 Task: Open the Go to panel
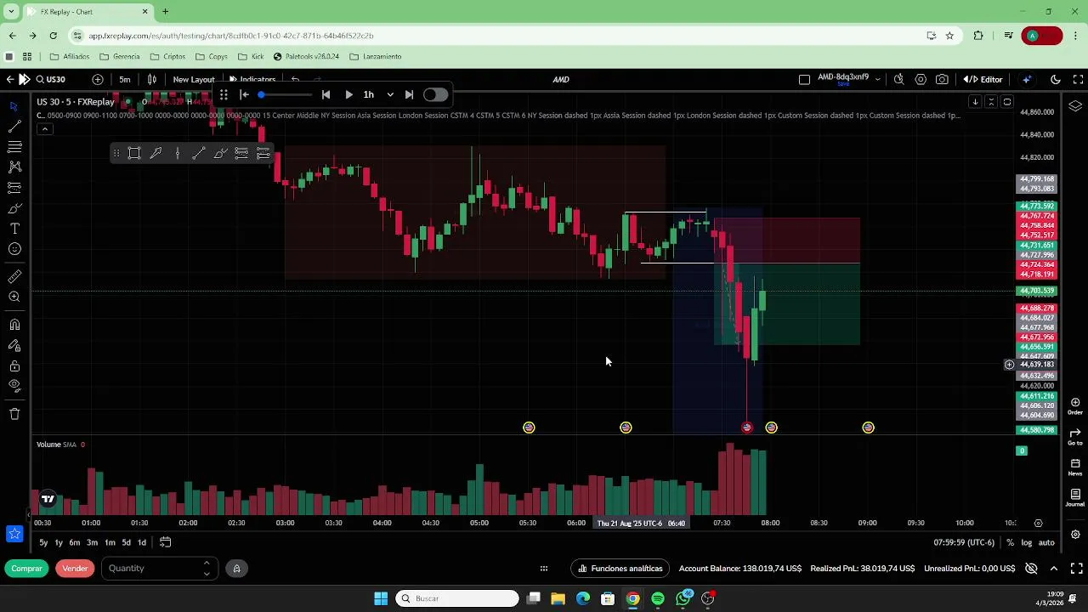[x=1075, y=436]
